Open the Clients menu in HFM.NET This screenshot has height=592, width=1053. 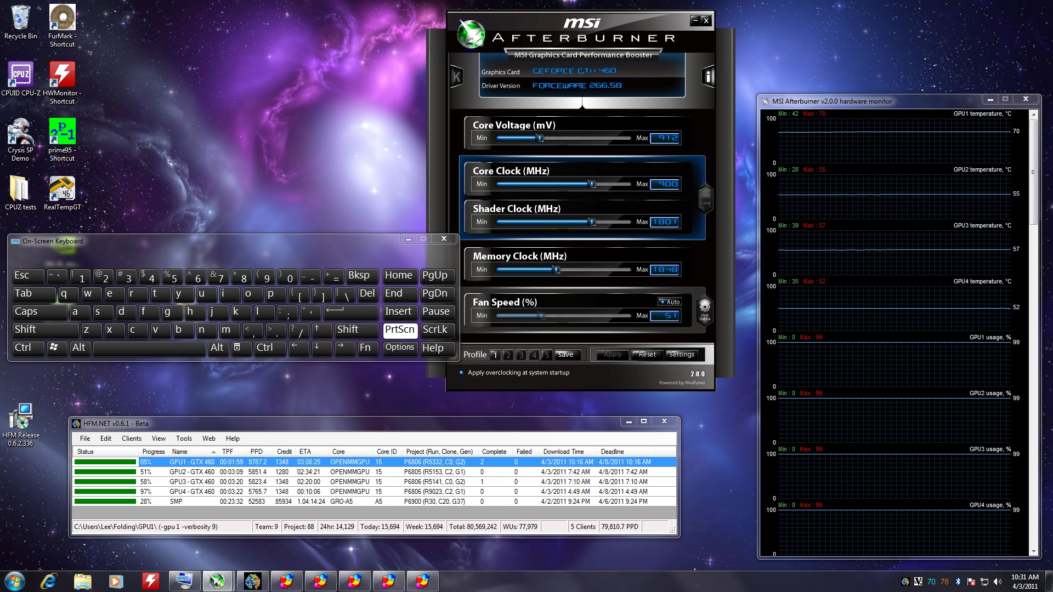pyautogui.click(x=131, y=439)
